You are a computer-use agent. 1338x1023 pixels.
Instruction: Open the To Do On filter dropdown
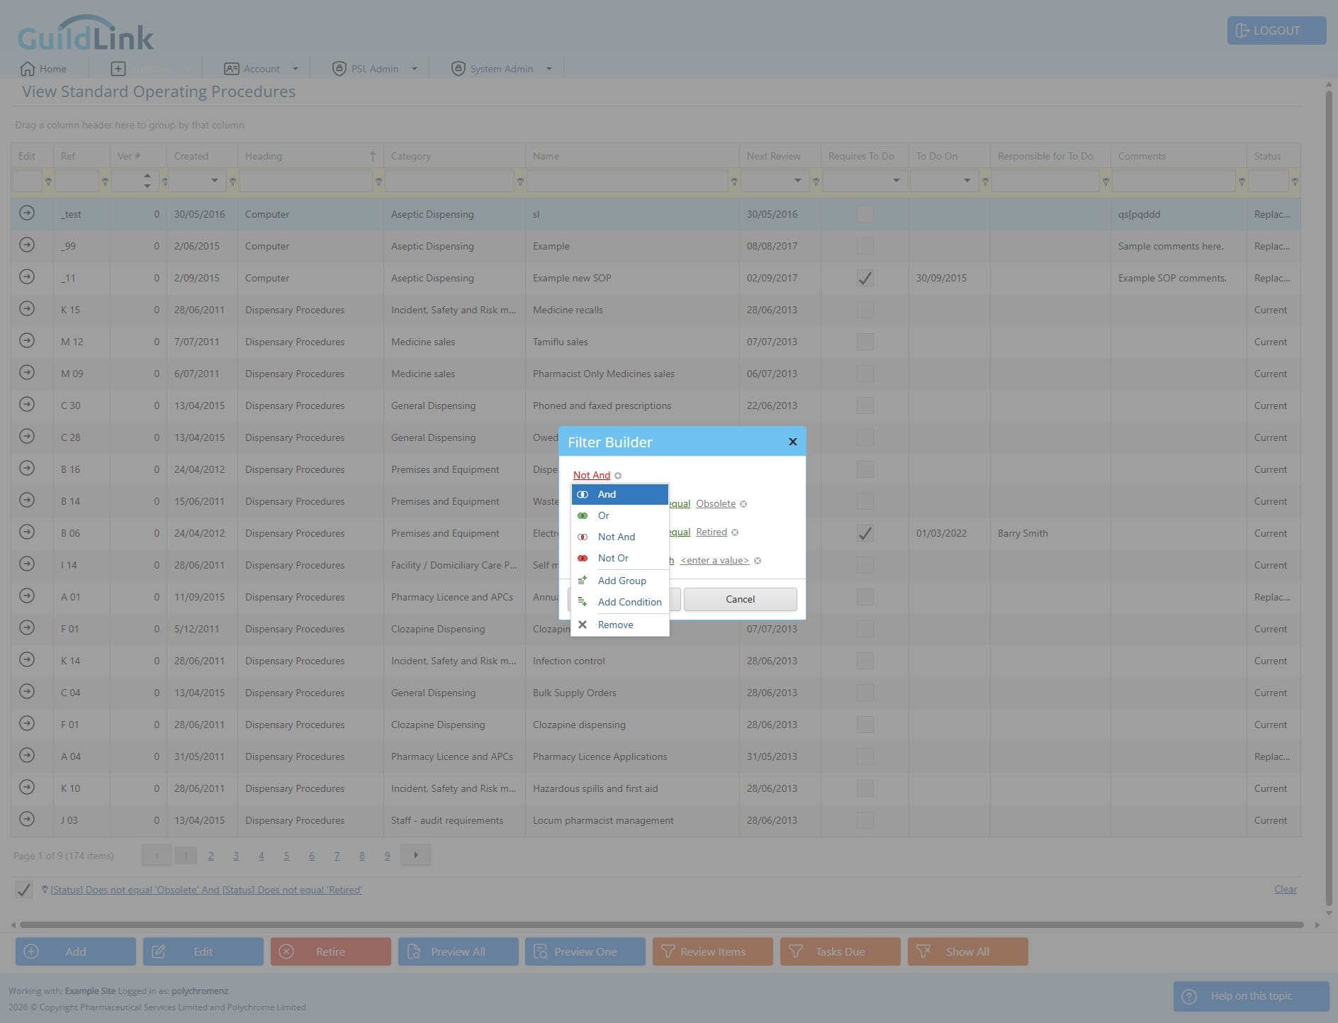click(967, 181)
